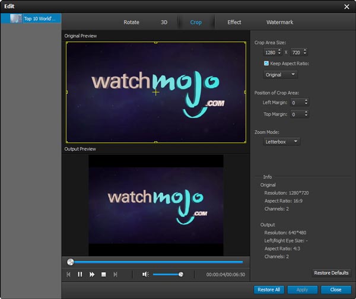Image resolution: width=356 pixels, height=299 pixels.
Task: Toggle the Keep Aspect Ratio checkbox
Action: (x=266, y=63)
